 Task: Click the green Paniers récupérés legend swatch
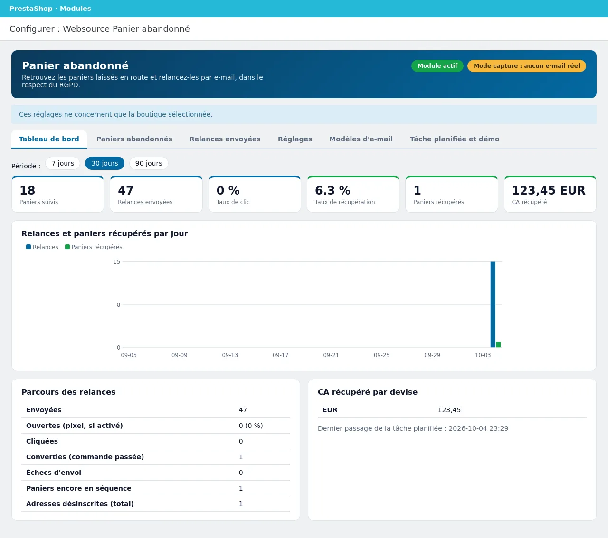click(x=67, y=247)
